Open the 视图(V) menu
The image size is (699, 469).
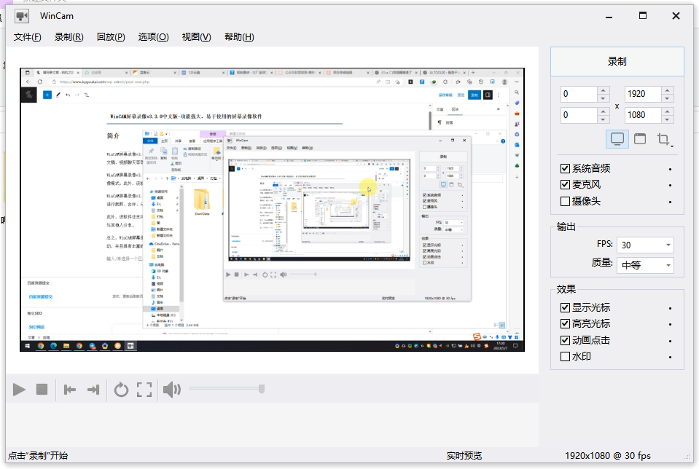click(x=196, y=37)
